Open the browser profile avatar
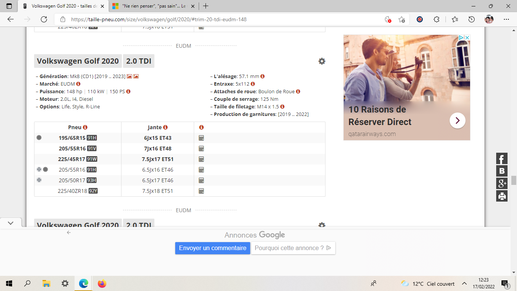This screenshot has height=291, width=517. tap(489, 19)
